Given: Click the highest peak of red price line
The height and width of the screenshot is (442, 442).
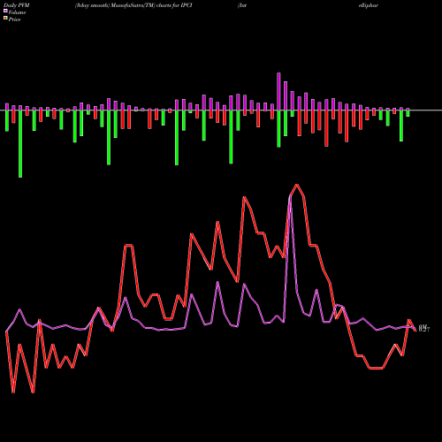Looking at the screenshot, I should pyautogui.click(x=297, y=185).
